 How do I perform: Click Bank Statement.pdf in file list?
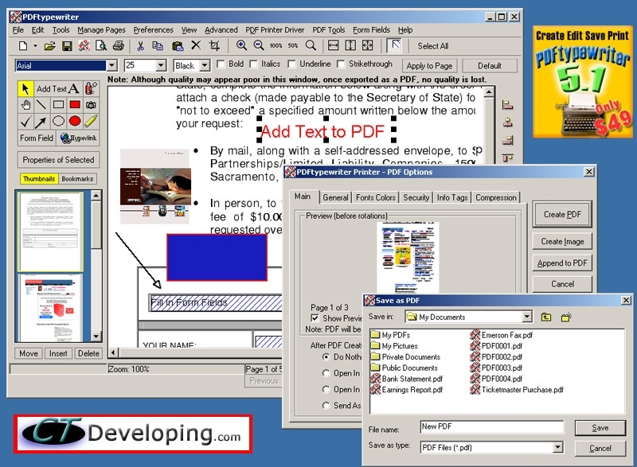407,379
